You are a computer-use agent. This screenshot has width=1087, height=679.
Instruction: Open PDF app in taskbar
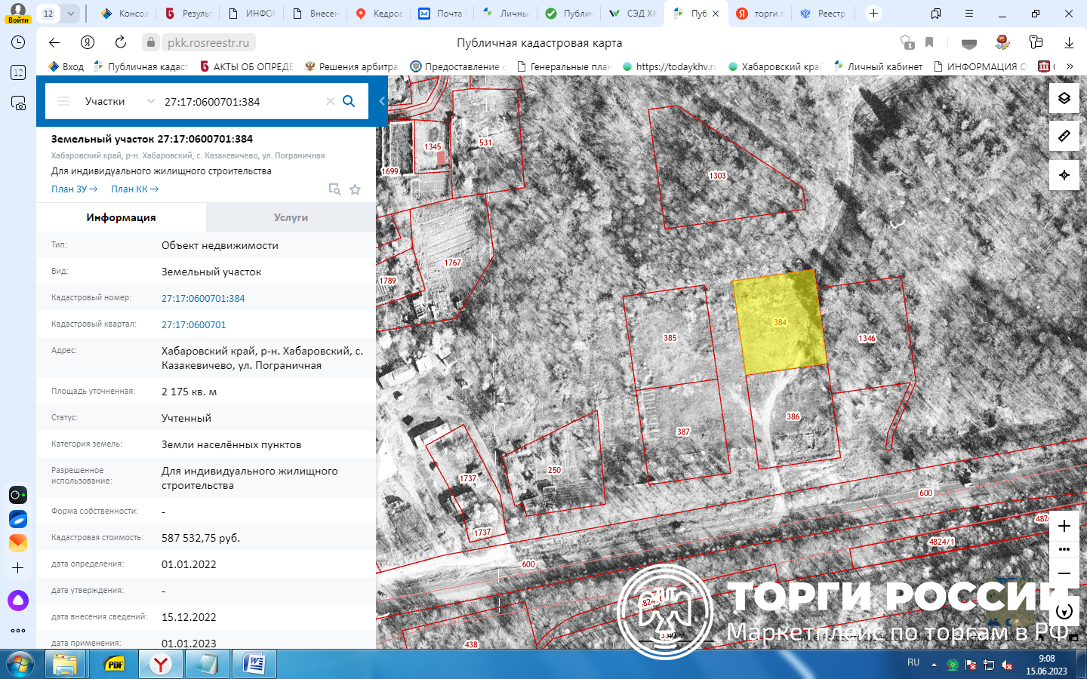(x=114, y=665)
